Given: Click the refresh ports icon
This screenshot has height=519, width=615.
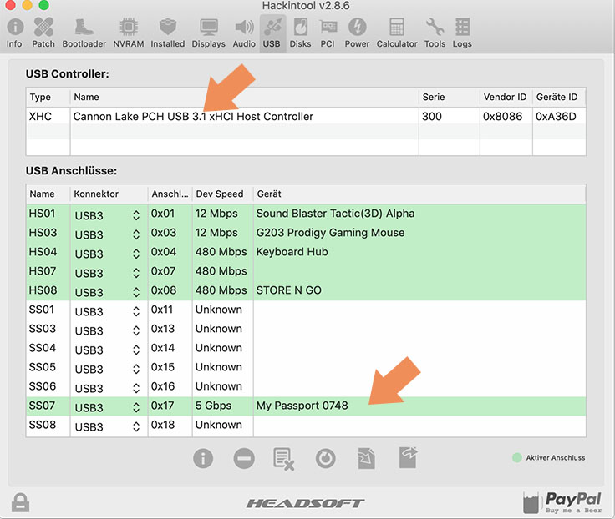Looking at the screenshot, I should point(325,458).
